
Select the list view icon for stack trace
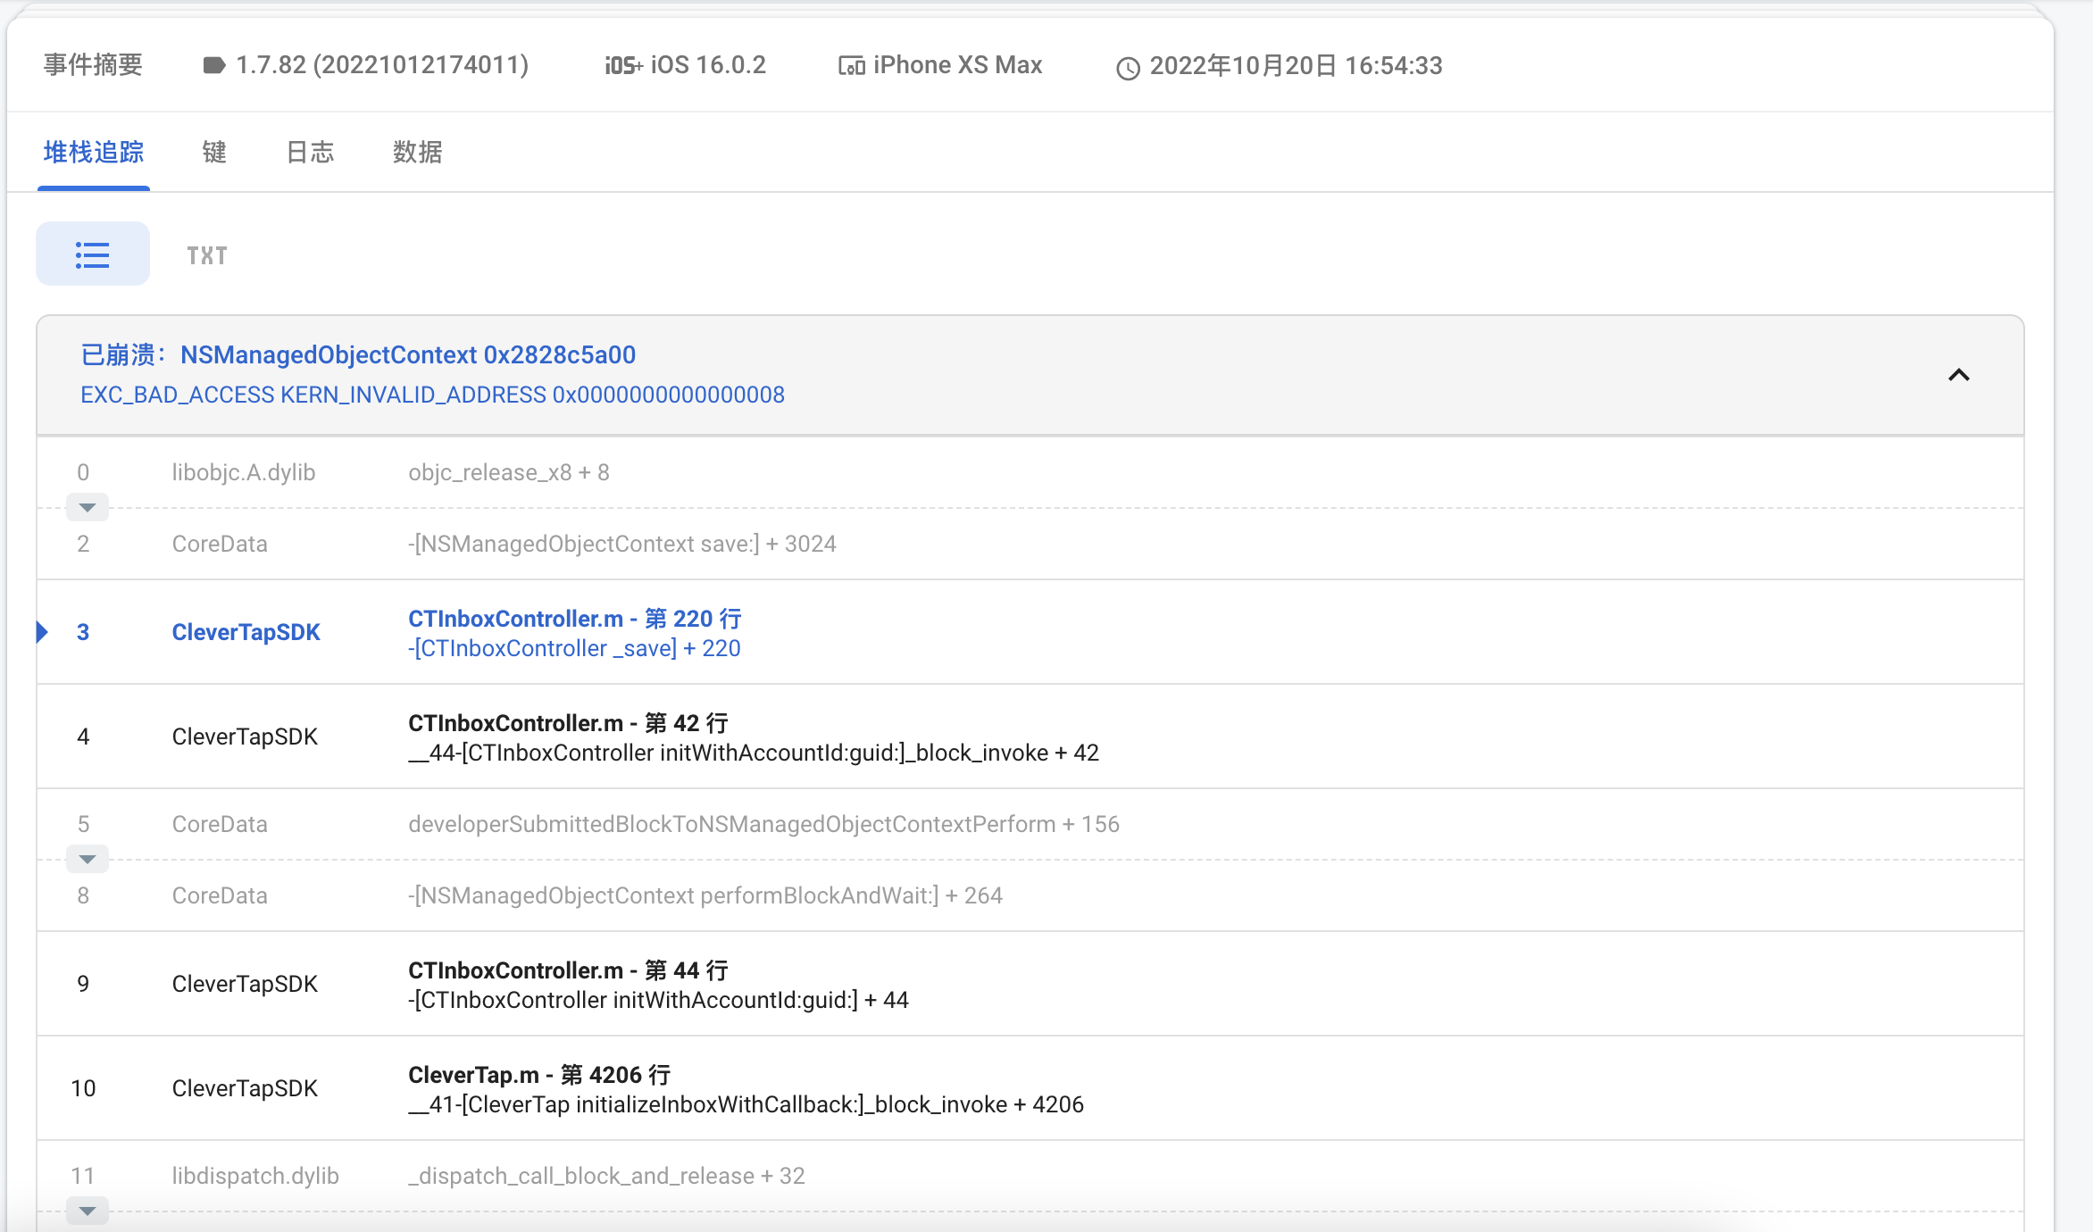click(92, 254)
